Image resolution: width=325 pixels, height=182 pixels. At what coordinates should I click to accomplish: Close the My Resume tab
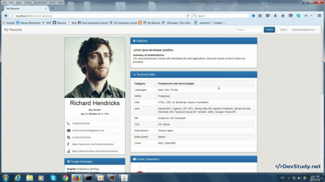pyautogui.click(x=46, y=9)
